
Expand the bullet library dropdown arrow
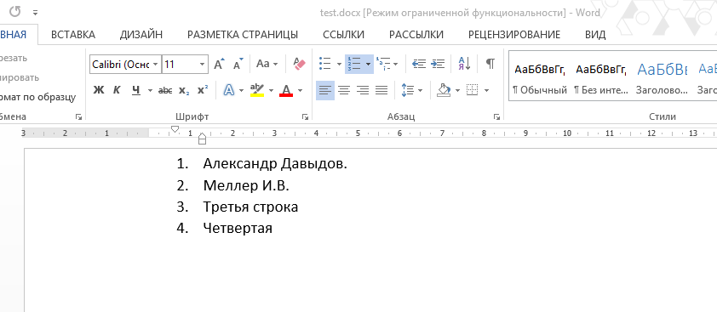[x=339, y=65]
